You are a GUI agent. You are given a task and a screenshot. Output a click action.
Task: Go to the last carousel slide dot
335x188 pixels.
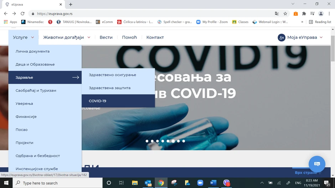(184, 141)
